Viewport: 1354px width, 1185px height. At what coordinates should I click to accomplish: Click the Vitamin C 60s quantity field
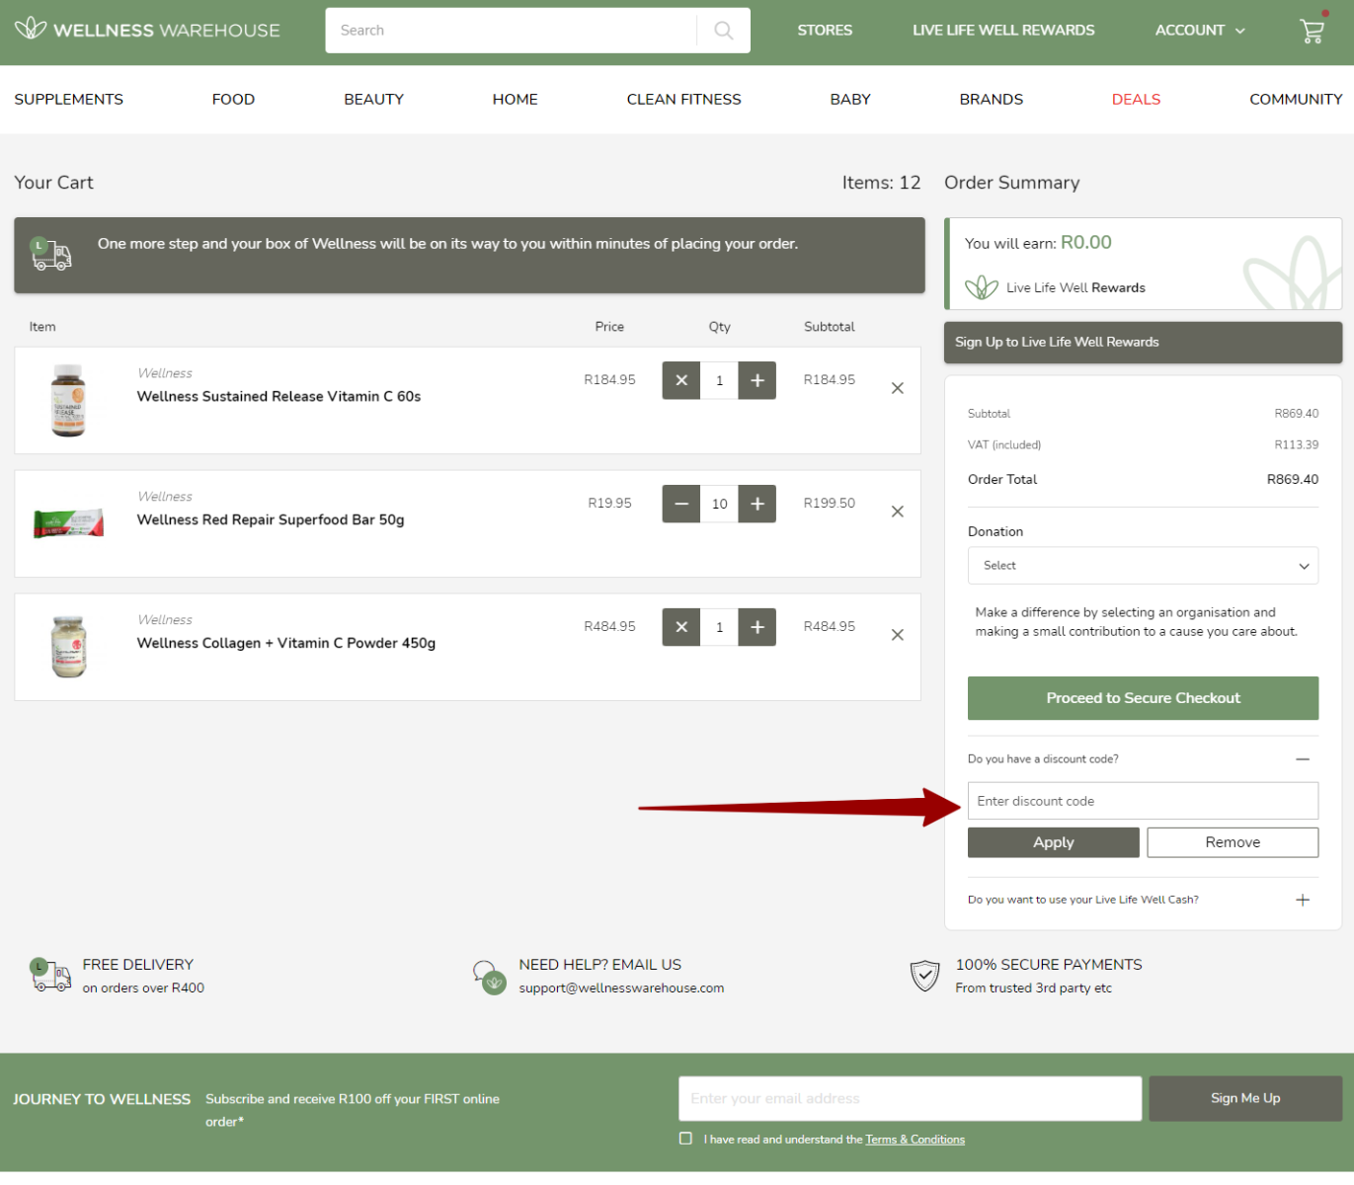pos(719,380)
